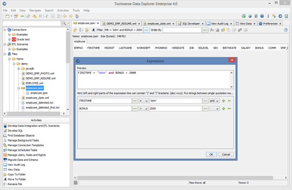
Task: Open the Navigate menu
Action: point(35,10)
